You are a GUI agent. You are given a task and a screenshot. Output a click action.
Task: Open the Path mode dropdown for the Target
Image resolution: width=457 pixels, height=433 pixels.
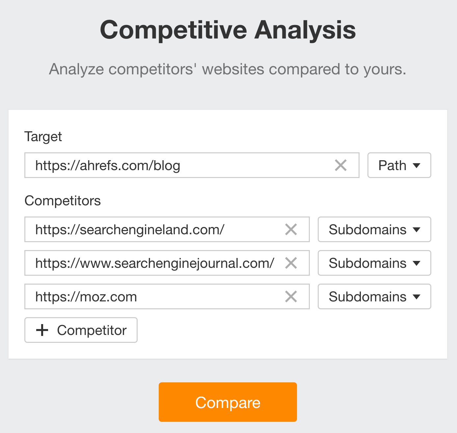tap(399, 166)
